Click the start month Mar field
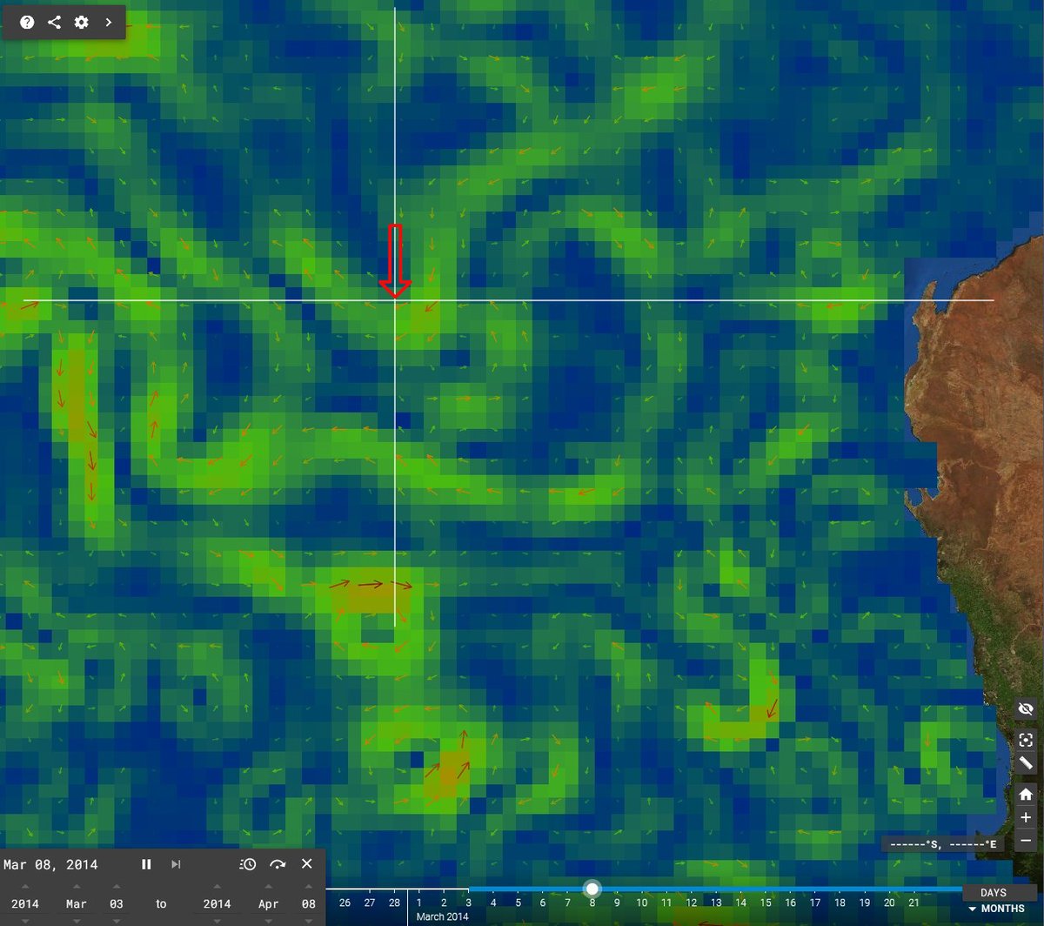 pyautogui.click(x=77, y=904)
